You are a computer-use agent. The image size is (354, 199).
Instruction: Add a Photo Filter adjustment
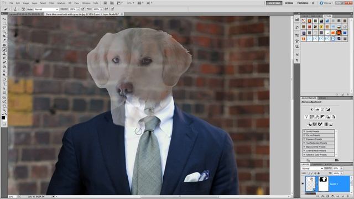pos(328,117)
